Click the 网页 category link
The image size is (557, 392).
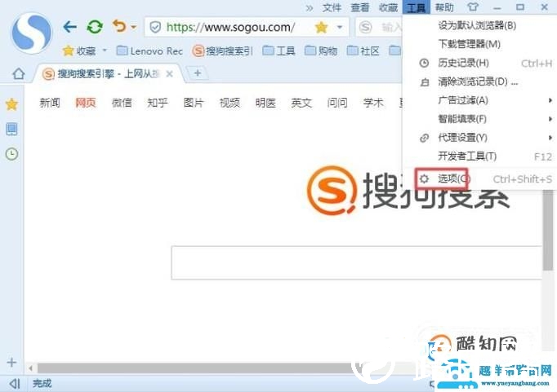click(x=86, y=103)
